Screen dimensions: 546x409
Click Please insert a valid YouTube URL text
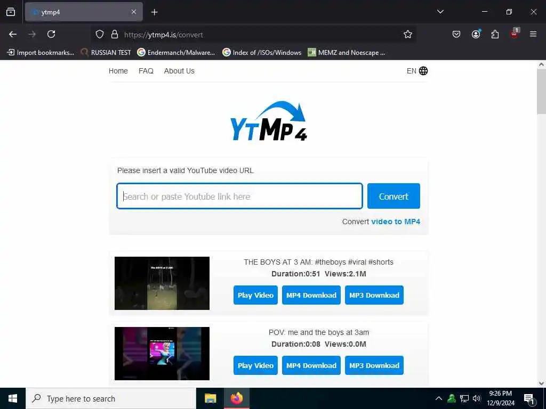coord(185,170)
